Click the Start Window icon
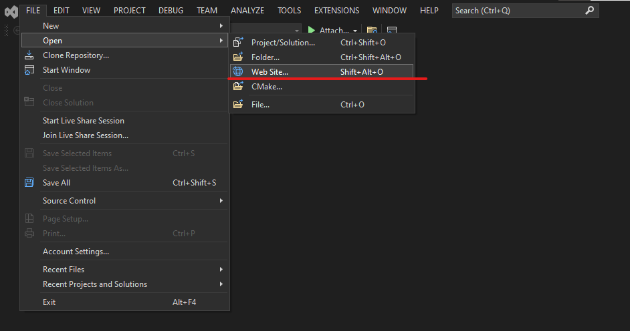630x331 pixels. [29, 70]
